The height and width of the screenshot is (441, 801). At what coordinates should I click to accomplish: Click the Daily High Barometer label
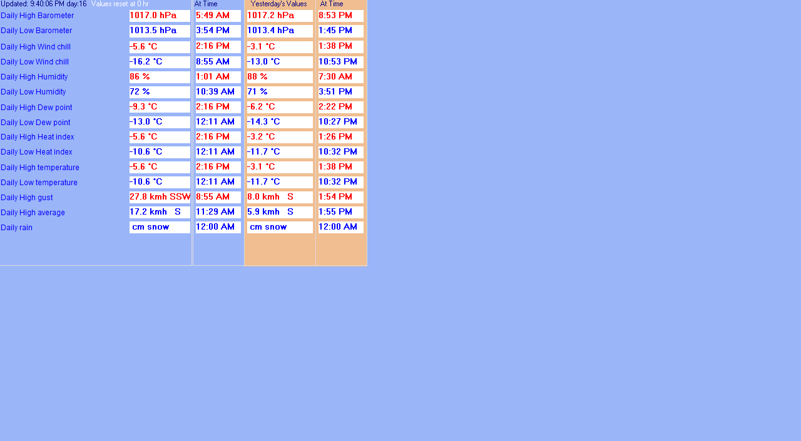coord(37,16)
